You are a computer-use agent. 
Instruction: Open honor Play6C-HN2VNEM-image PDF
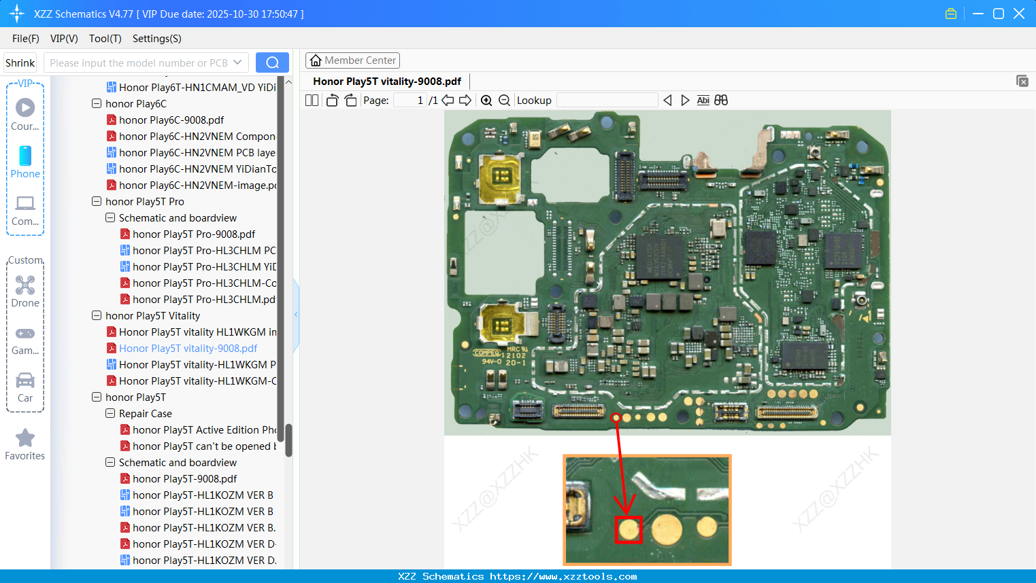pos(191,185)
